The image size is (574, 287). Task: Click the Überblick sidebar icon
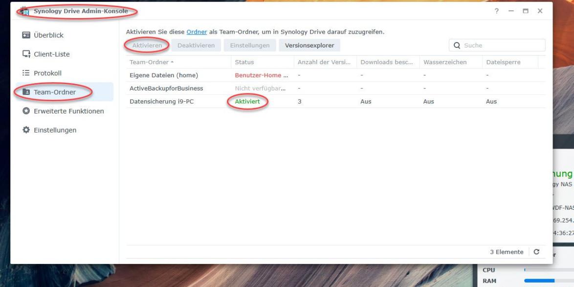click(25, 35)
